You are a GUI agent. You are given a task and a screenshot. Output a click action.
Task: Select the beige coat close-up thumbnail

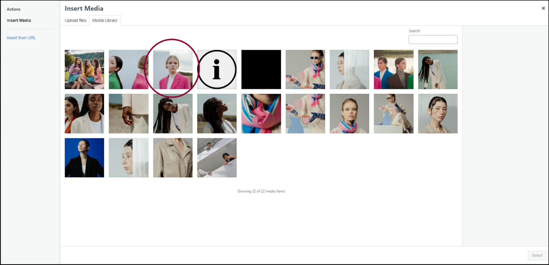pos(173,157)
